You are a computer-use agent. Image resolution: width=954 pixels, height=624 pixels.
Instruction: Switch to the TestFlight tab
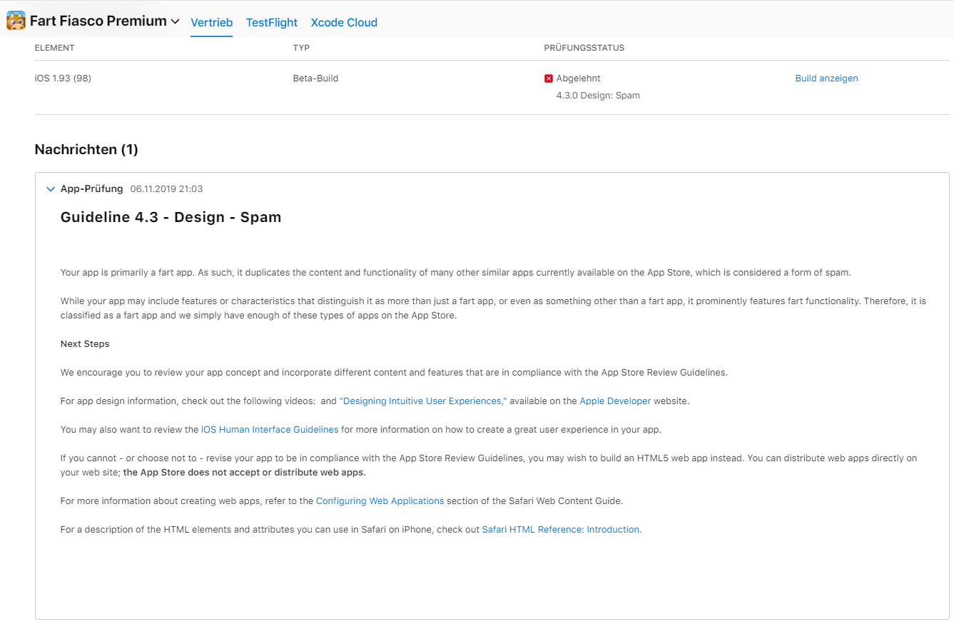coord(272,22)
